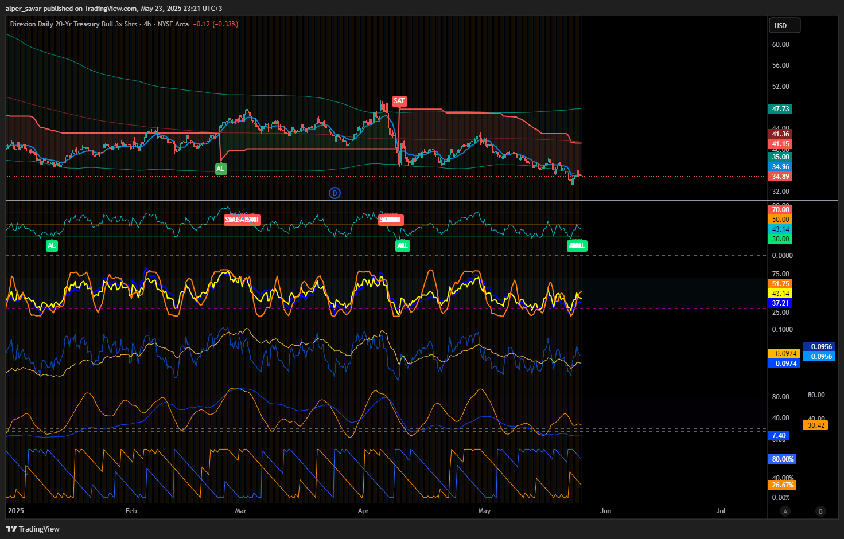Click the 75.00 stochastic axis value
The width and height of the screenshot is (844, 539).
780,274
